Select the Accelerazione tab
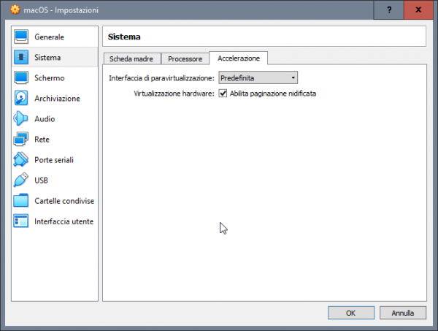This screenshot has width=438, height=331. coord(239,58)
